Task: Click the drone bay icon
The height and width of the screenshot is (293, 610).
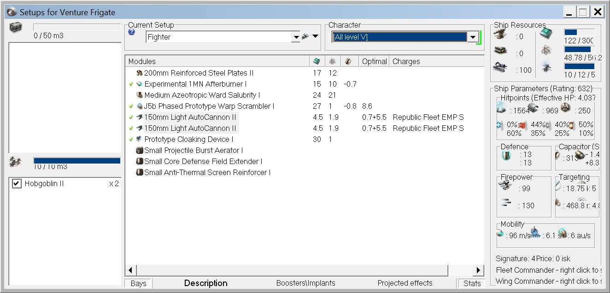Action: pyautogui.click(x=15, y=162)
